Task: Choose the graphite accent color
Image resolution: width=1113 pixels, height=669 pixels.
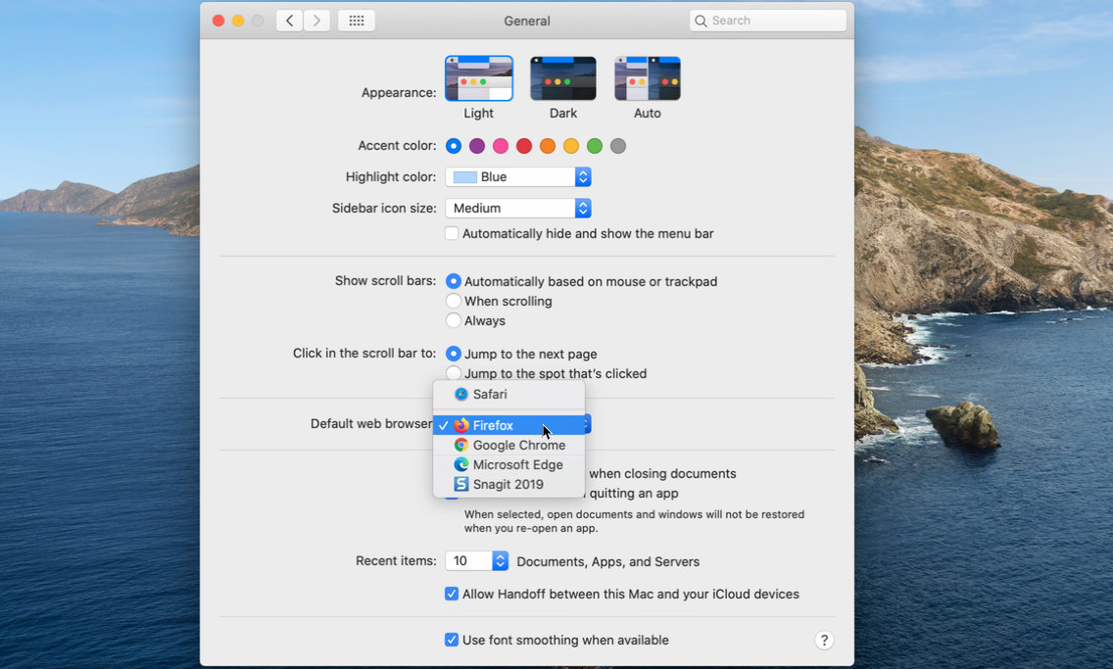Action: click(x=618, y=146)
